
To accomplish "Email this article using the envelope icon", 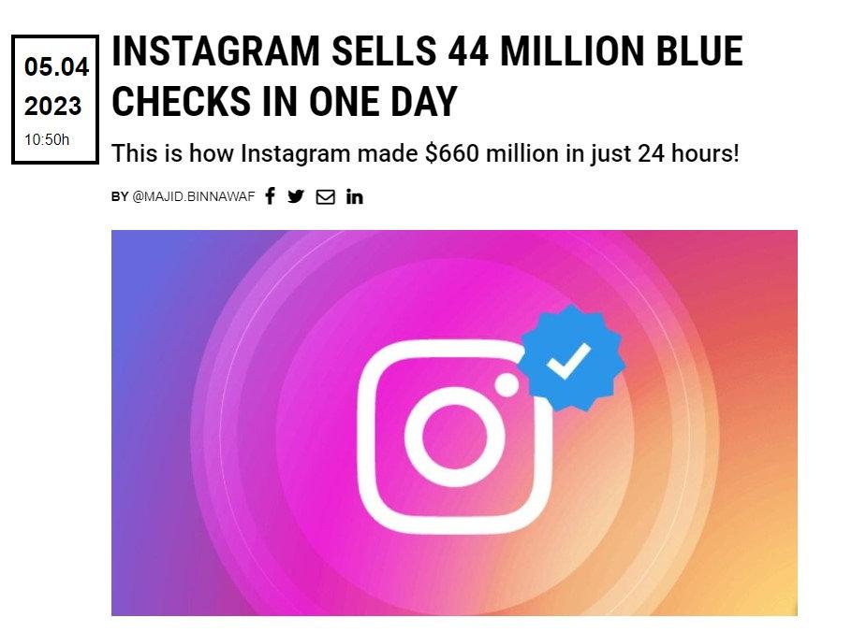I will pyautogui.click(x=326, y=196).
